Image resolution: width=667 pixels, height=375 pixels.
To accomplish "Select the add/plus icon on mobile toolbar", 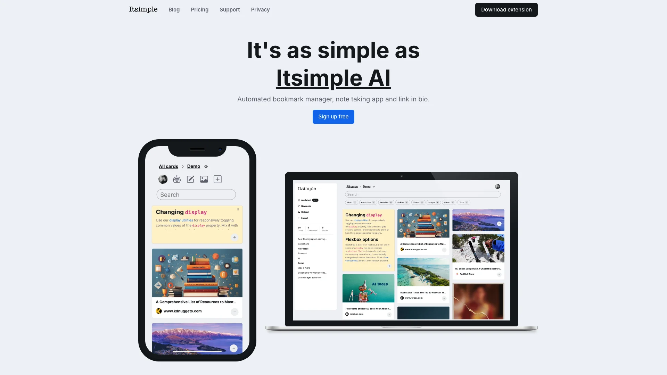I will (217, 179).
